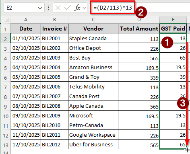Image resolution: width=190 pixels, height=154 pixels.
Task: Select invoice cell BIL2001
Action: 55,38
